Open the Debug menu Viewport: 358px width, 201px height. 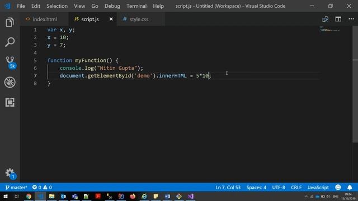point(112,6)
